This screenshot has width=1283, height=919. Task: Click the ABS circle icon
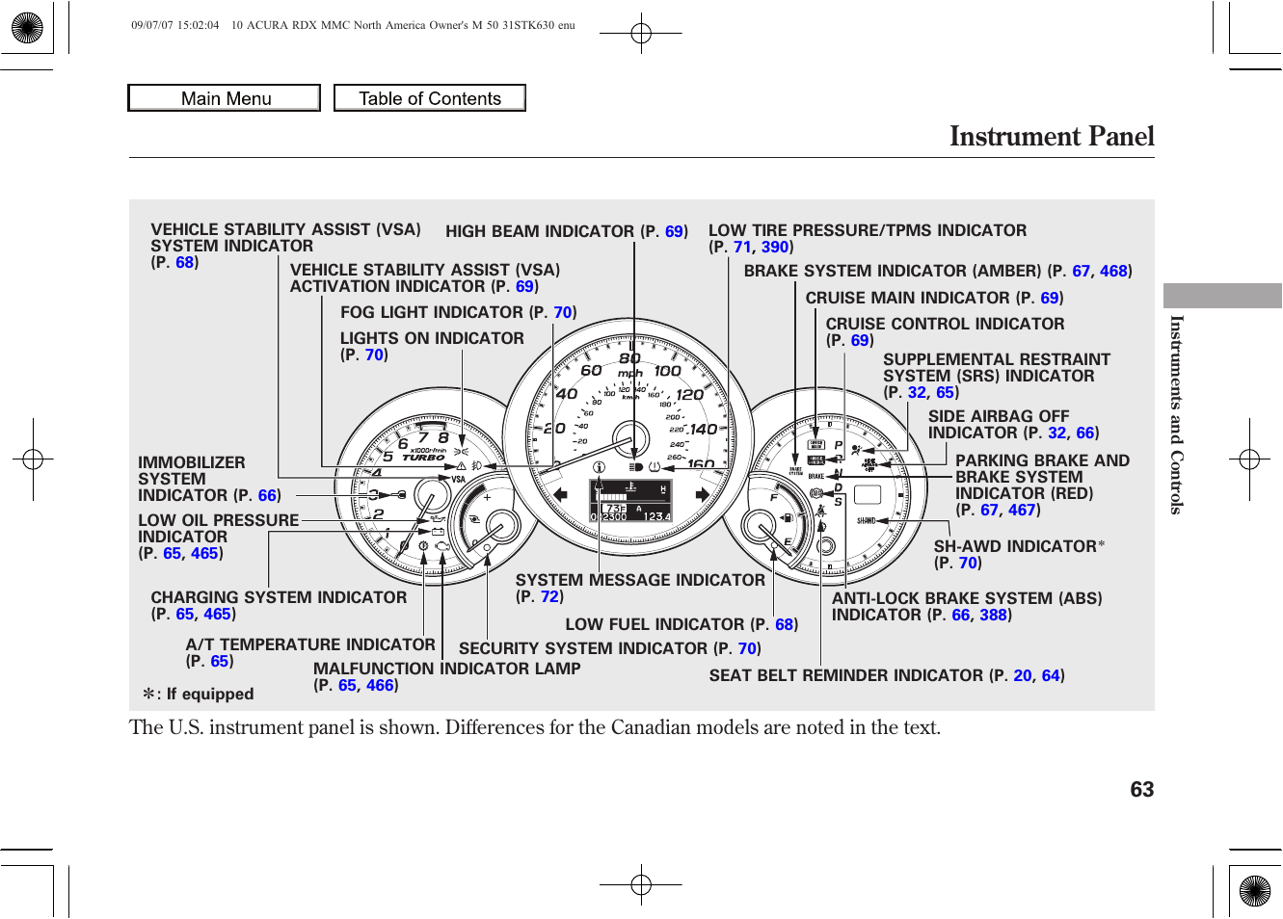coord(816,493)
